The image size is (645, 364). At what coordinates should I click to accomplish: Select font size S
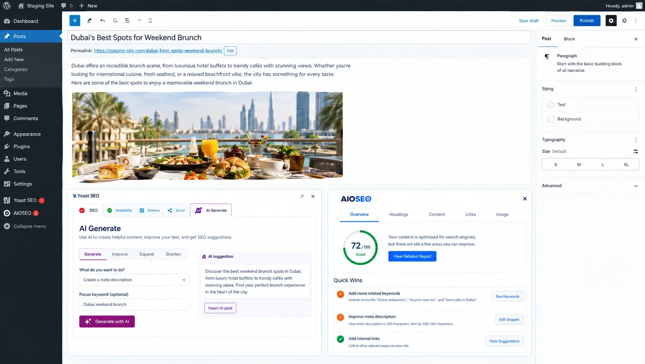556,165
